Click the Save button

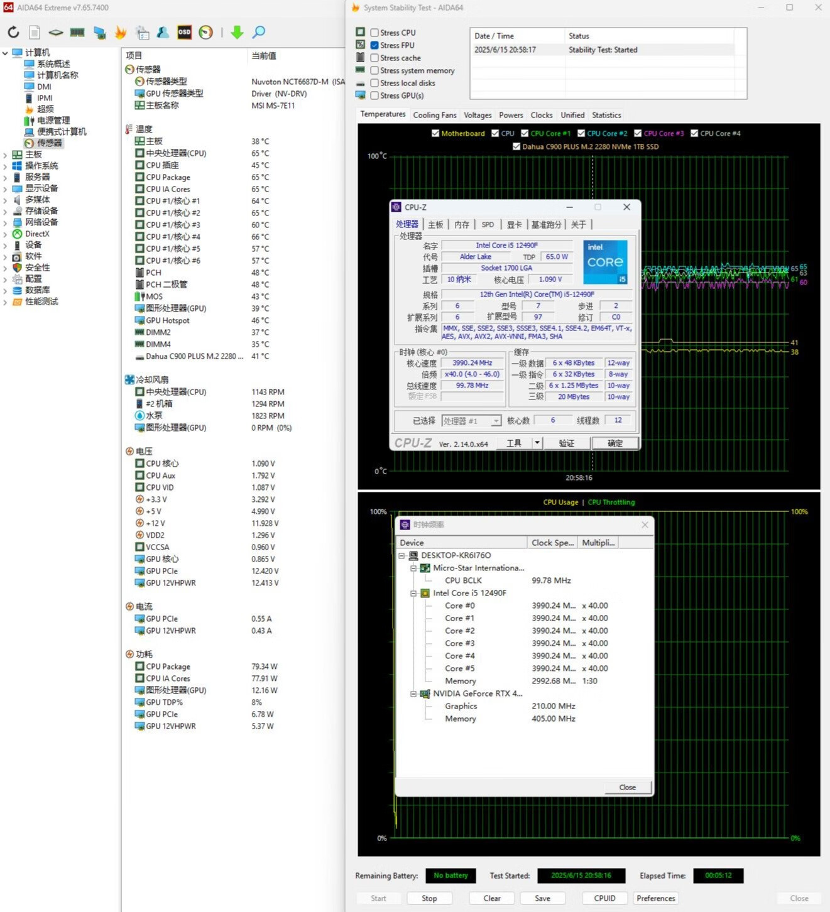tap(542, 898)
